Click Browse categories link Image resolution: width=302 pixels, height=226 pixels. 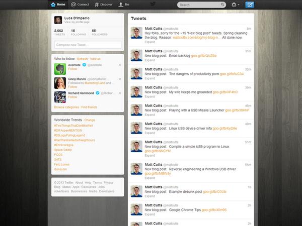(66, 107)
